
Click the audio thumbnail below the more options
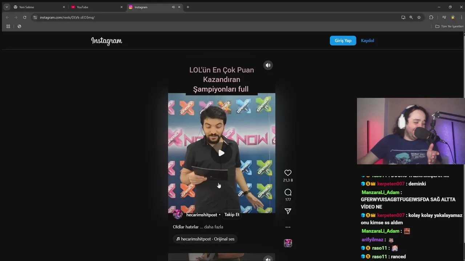click(x=288, y=243)
